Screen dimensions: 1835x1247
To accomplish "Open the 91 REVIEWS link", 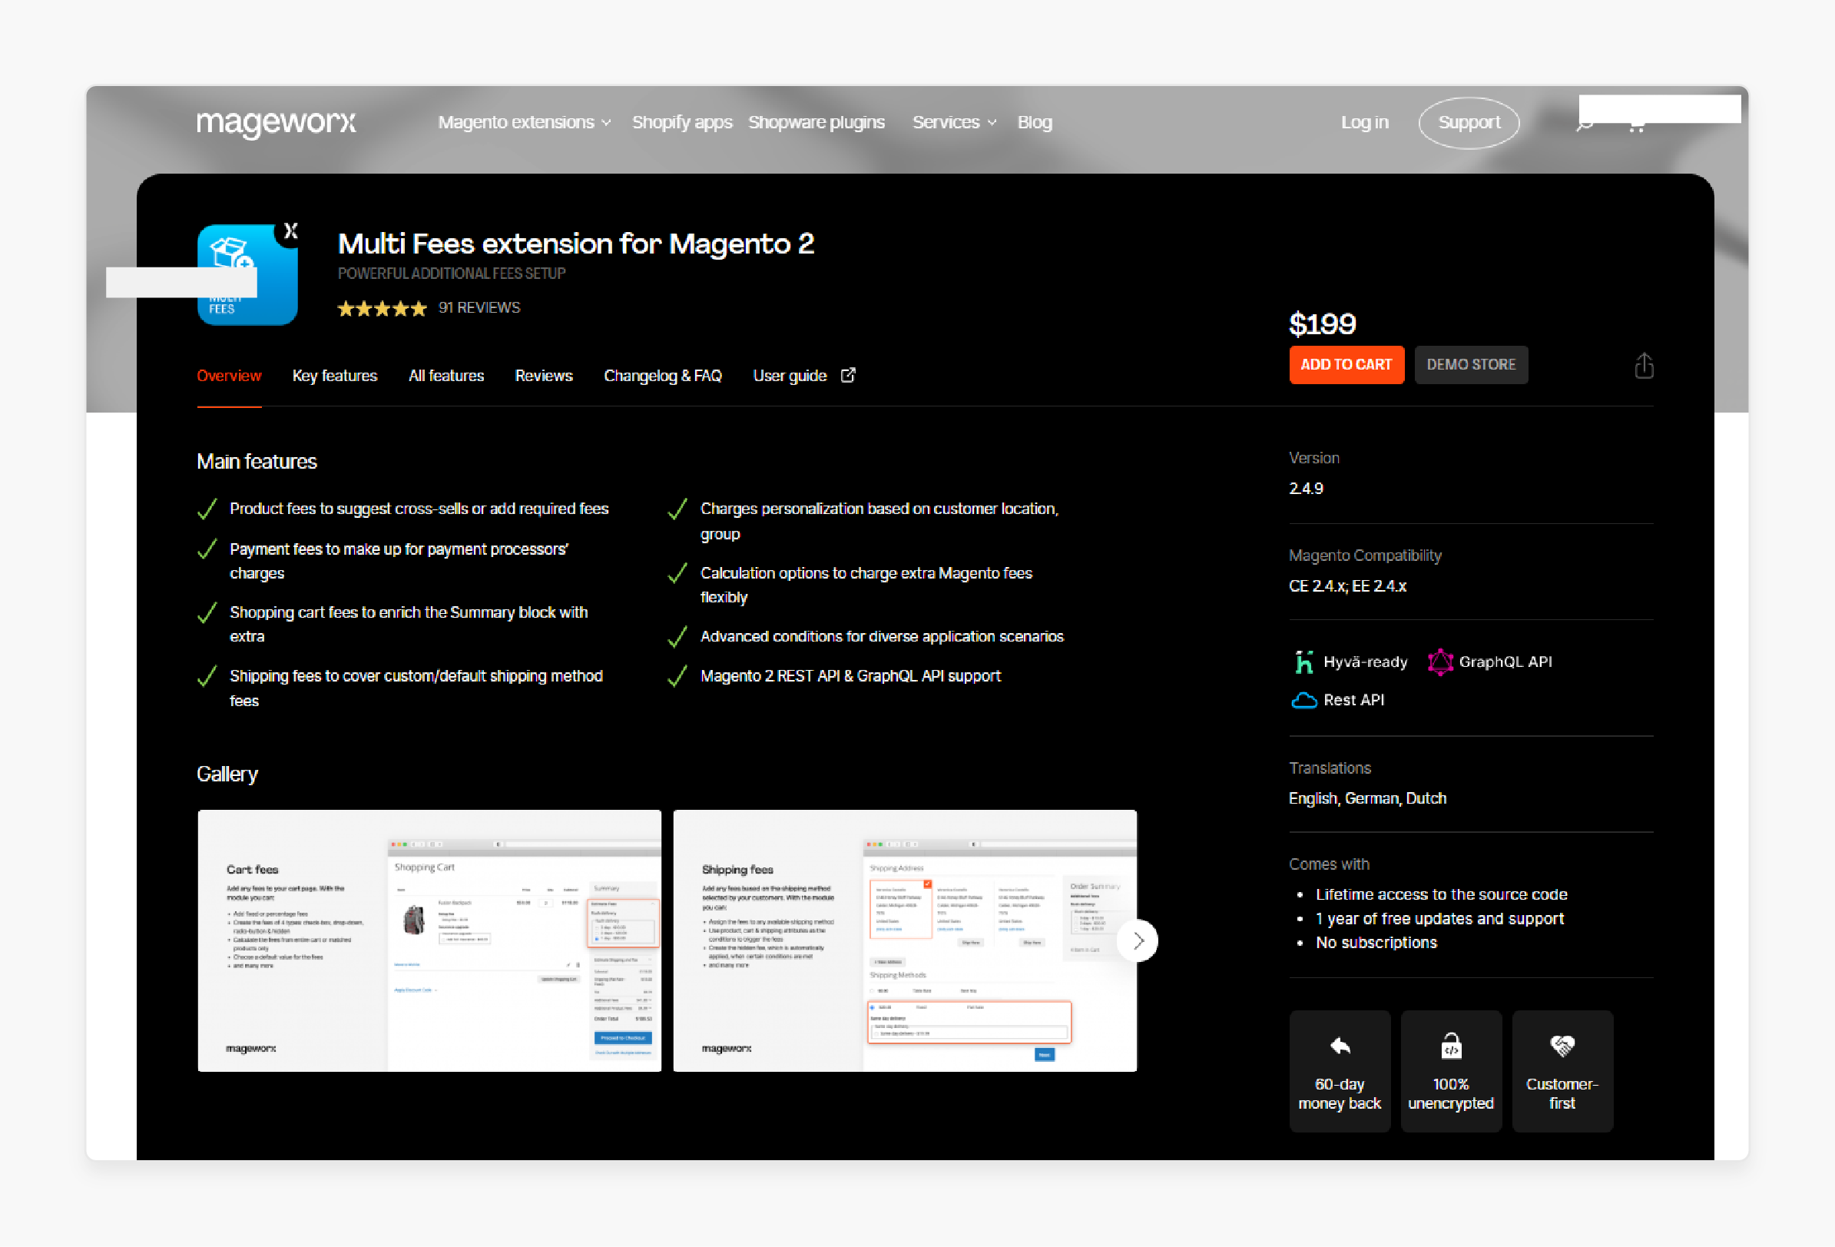I will coord(479,308).
